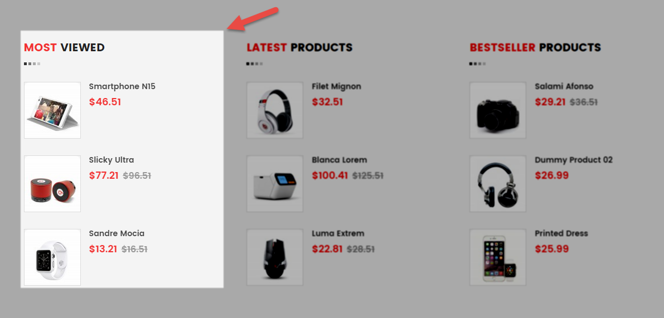Viewport: 664px width, 318px height.
Task: Open the Salami Afonso product link
Action: tap(564, 87)
